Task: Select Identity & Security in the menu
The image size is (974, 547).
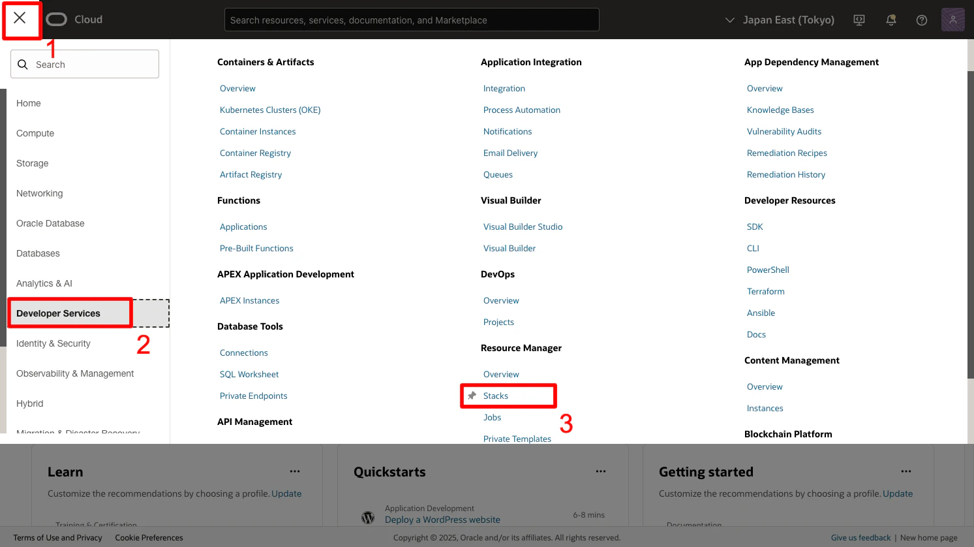Action: pos(53,343)
